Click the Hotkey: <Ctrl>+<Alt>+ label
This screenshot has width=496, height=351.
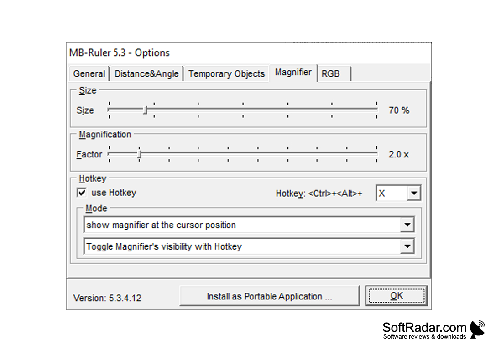(319, 194)
